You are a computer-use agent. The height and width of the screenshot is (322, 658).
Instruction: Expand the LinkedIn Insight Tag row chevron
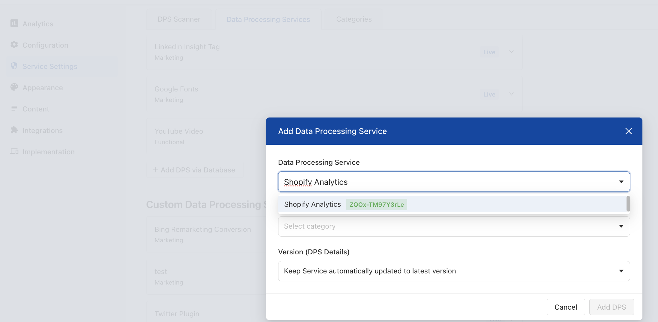coord(511,52)
